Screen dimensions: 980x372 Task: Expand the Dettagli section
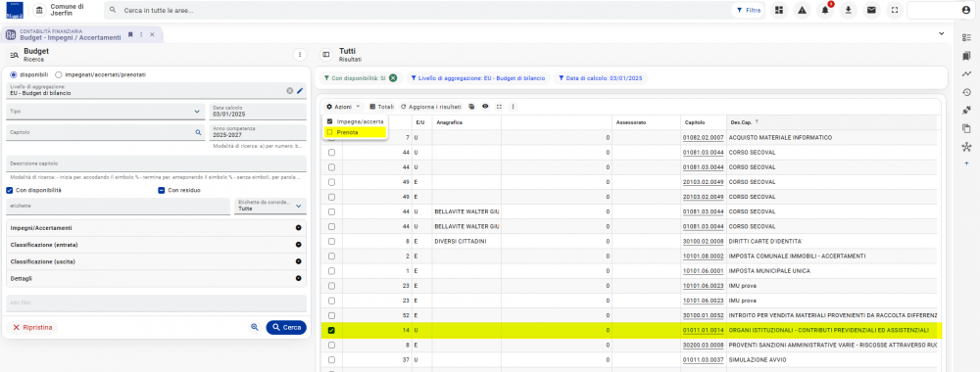pyautogui.click(x=155, y=278)
